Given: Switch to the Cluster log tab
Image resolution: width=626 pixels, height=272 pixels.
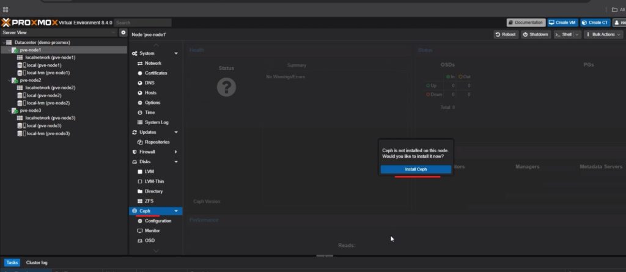Looking at the screenshot, I should pos(37,262).
